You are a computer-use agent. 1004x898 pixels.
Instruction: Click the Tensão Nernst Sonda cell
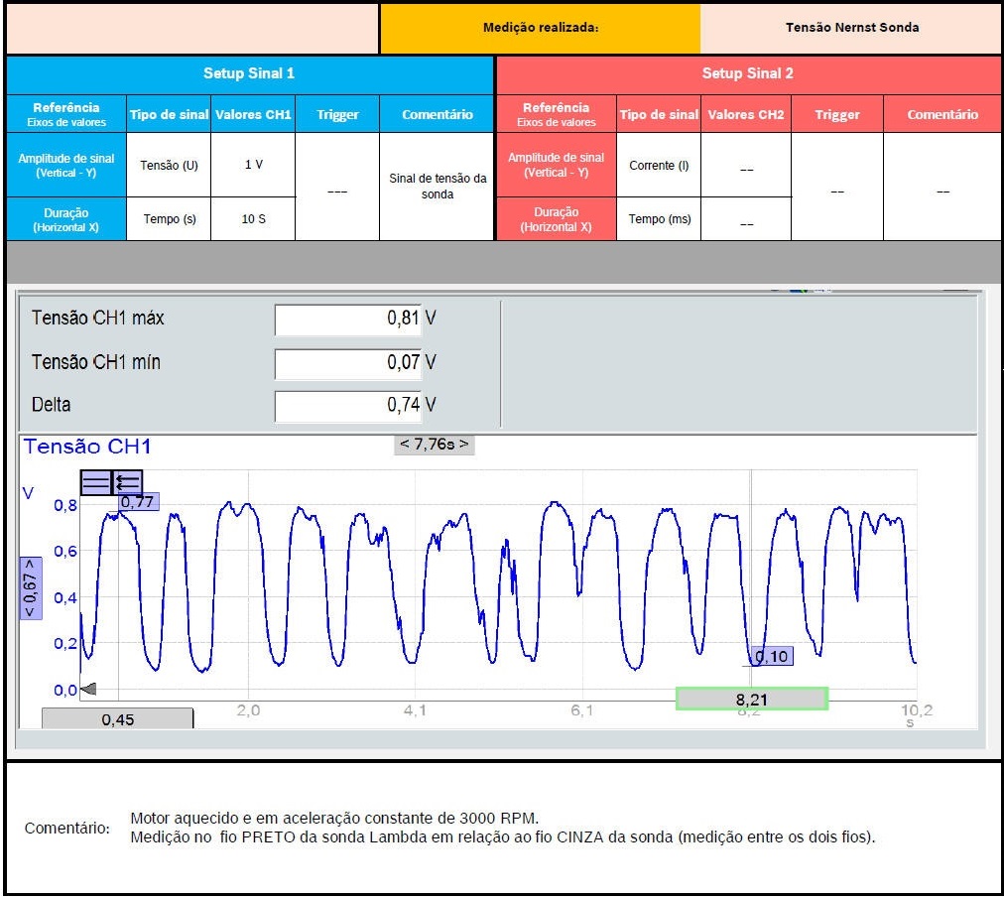[850, 28]
